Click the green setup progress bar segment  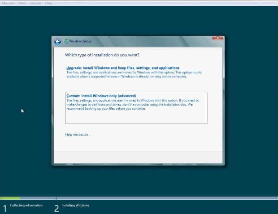(x=10, y=198)
